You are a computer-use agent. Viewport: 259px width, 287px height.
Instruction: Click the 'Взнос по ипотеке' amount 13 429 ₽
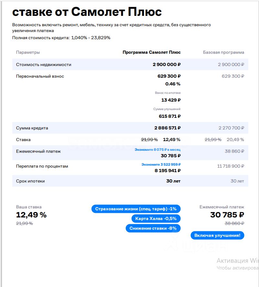pyautogui.click(x=171, y=100)
